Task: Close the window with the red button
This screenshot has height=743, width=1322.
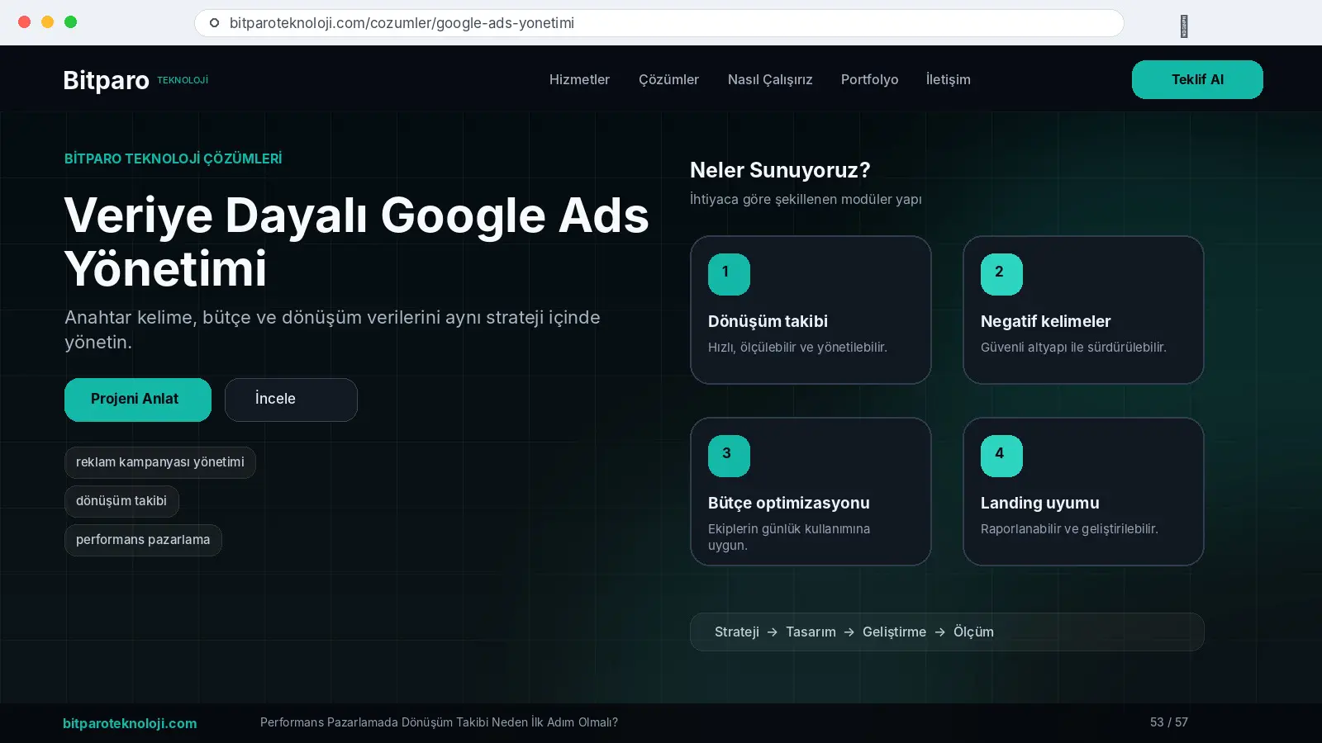Action: click(25, 22)
